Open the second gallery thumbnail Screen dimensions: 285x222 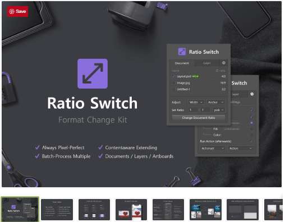point(57,210)
